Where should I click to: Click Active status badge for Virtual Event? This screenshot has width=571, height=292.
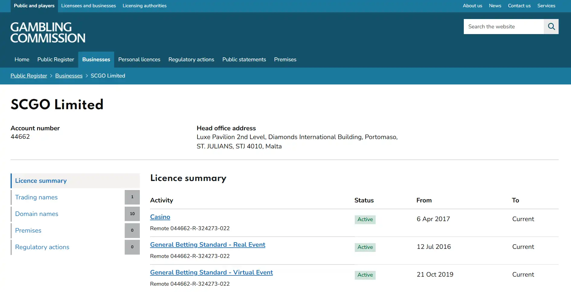[x=365, y=275]
